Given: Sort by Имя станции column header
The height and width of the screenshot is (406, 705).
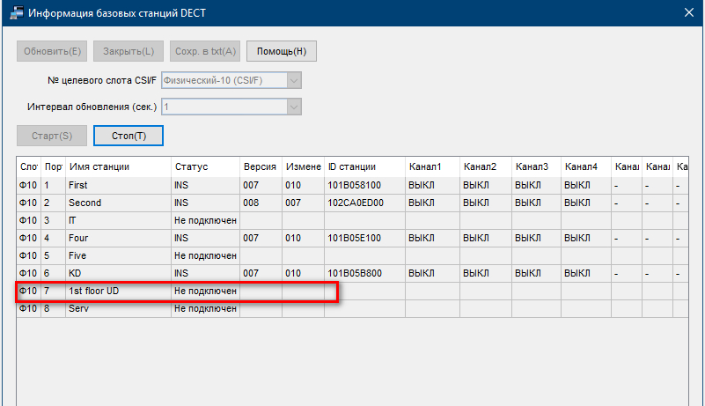Looking at the screenshot, I should point(118,166).
